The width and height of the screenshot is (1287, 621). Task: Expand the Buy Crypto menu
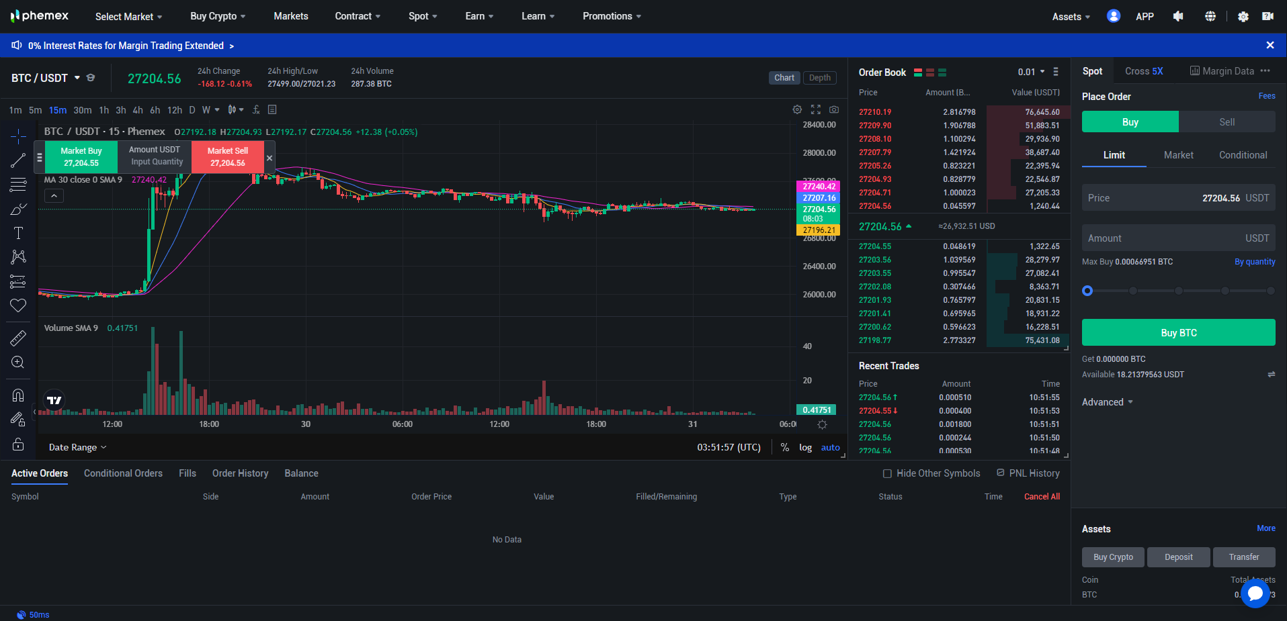[218, 16]
